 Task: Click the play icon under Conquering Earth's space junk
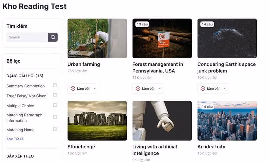[x=203, y=88]
